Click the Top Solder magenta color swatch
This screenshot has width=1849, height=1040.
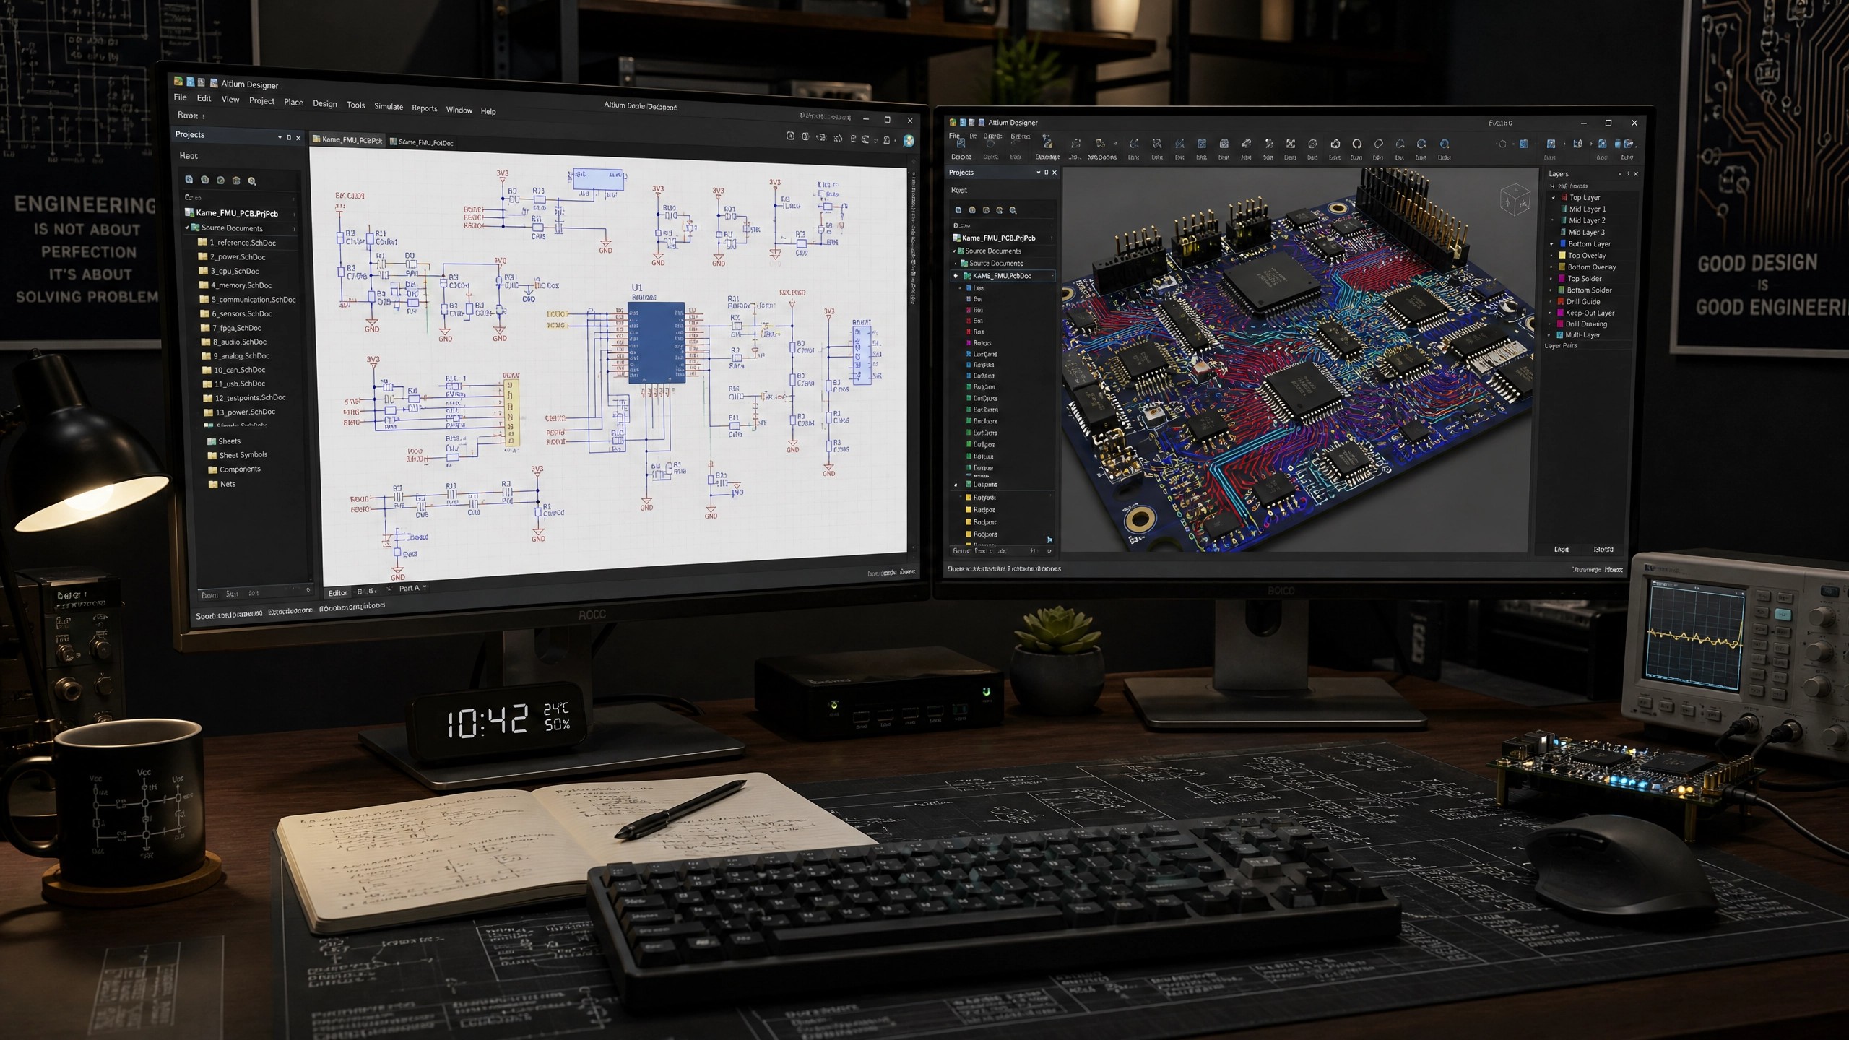(1562, 279)
